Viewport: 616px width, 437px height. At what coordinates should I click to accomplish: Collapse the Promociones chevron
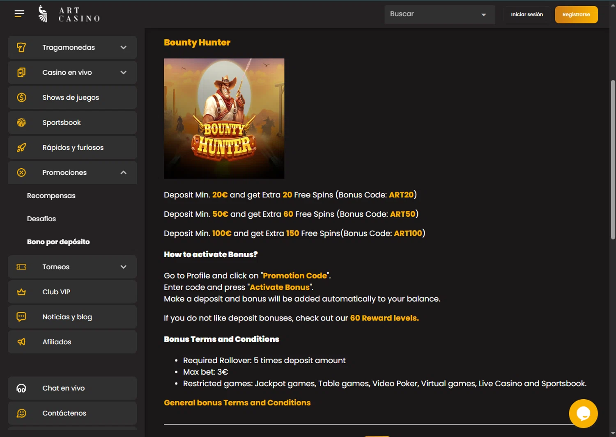click(123, 173)
